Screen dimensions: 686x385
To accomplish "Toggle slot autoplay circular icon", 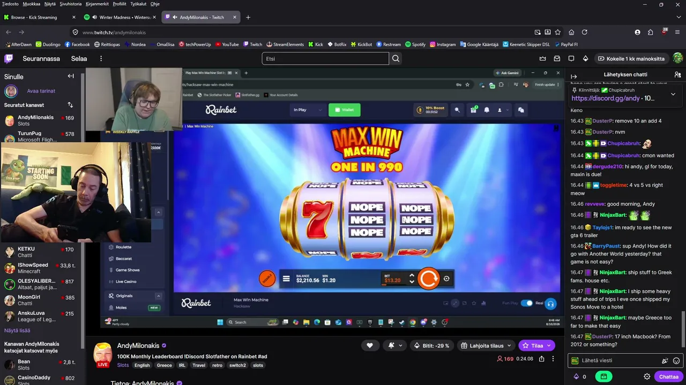I will (x=446, y=279).
